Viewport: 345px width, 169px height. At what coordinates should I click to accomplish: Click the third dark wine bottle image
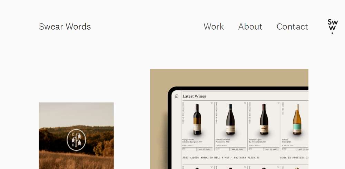[264, 119]
